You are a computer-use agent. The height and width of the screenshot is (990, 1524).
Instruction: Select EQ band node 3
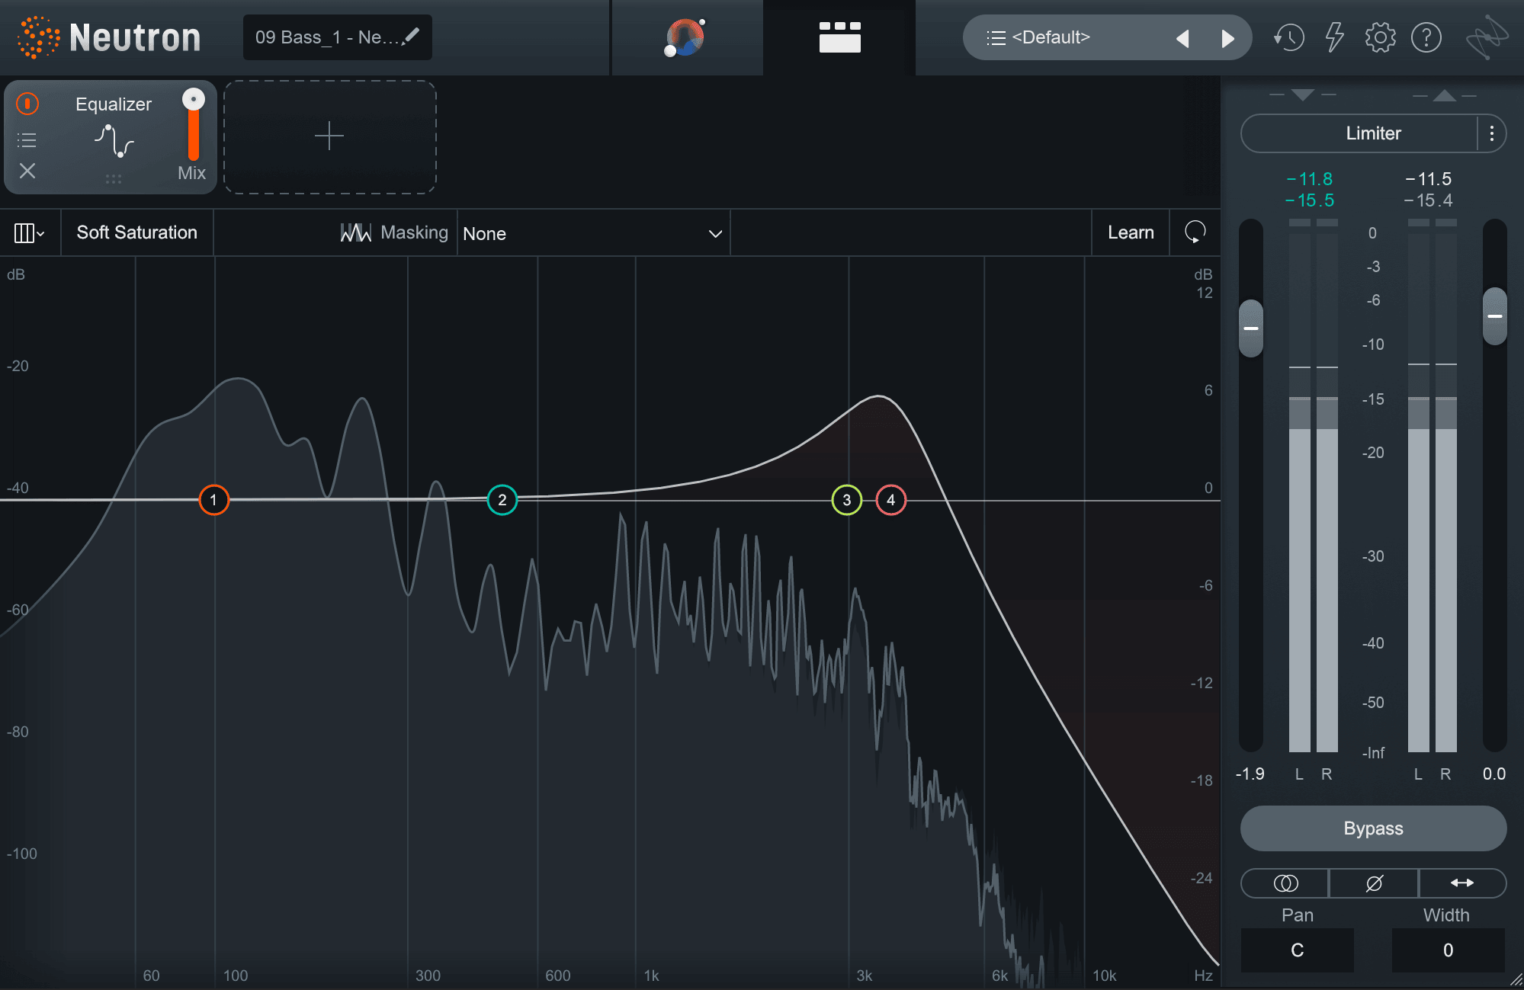[x=846, y=500]
